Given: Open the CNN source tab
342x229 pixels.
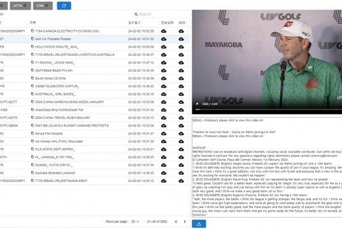Looking at the screenshot, I should coord(43,6).
